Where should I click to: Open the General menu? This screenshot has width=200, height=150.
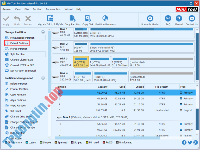click(x=7, y=9)
